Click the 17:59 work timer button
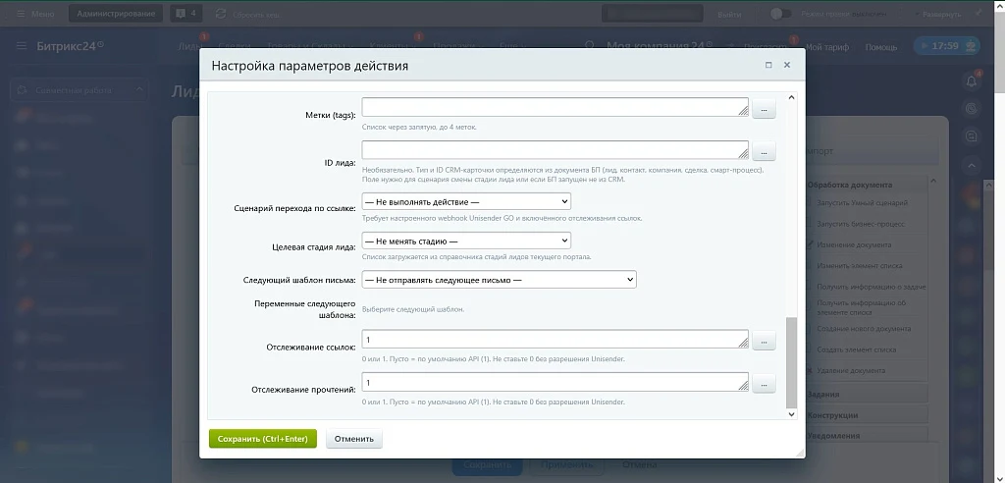 pos(947,46)
